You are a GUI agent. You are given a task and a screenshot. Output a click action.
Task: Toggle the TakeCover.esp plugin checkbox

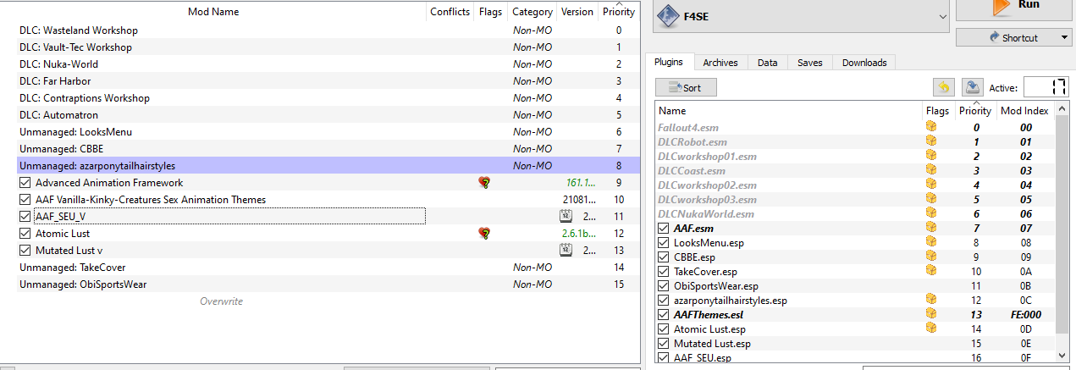(664, 272)
